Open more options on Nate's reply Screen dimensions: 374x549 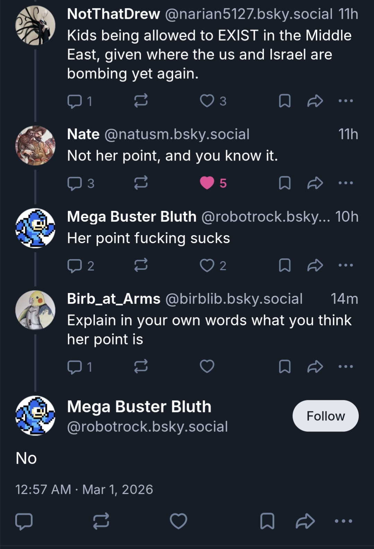(346, 183)
